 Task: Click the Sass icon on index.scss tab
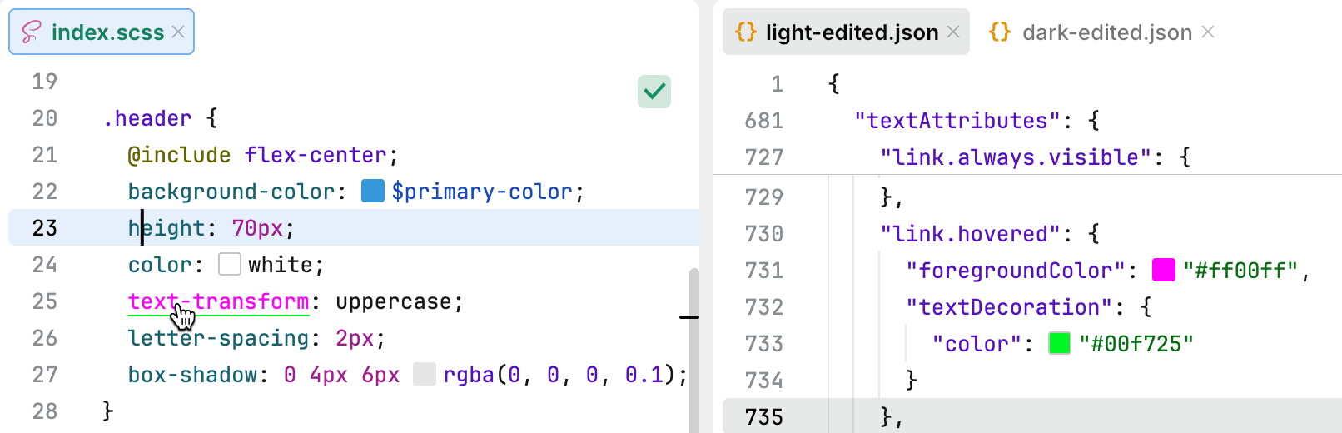32,32
